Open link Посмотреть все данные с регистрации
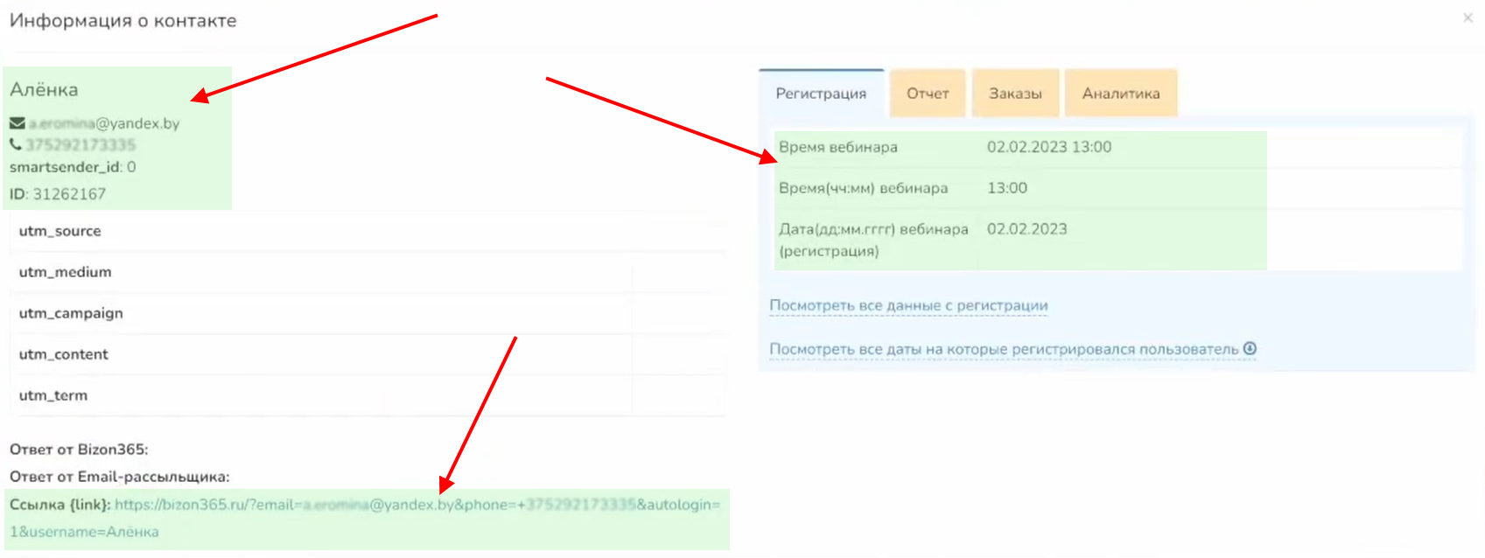The height and width of the screenshot is (558, 1485). pos(908,305)
